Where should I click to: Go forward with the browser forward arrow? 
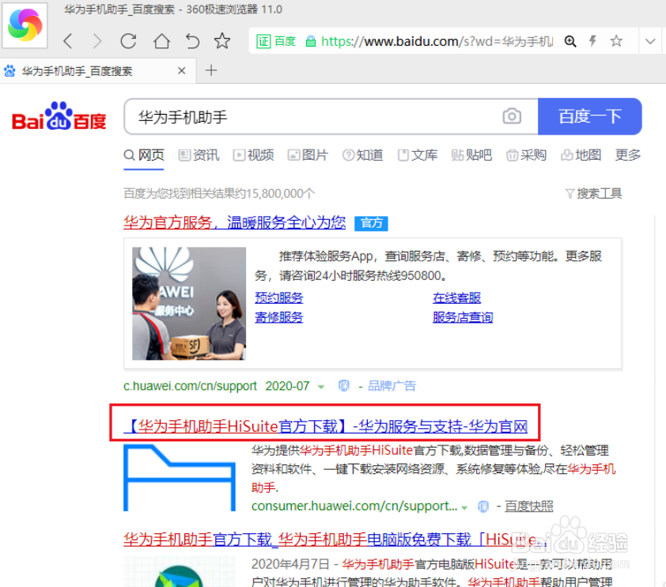pyautogui.click(x=97, y=41)
